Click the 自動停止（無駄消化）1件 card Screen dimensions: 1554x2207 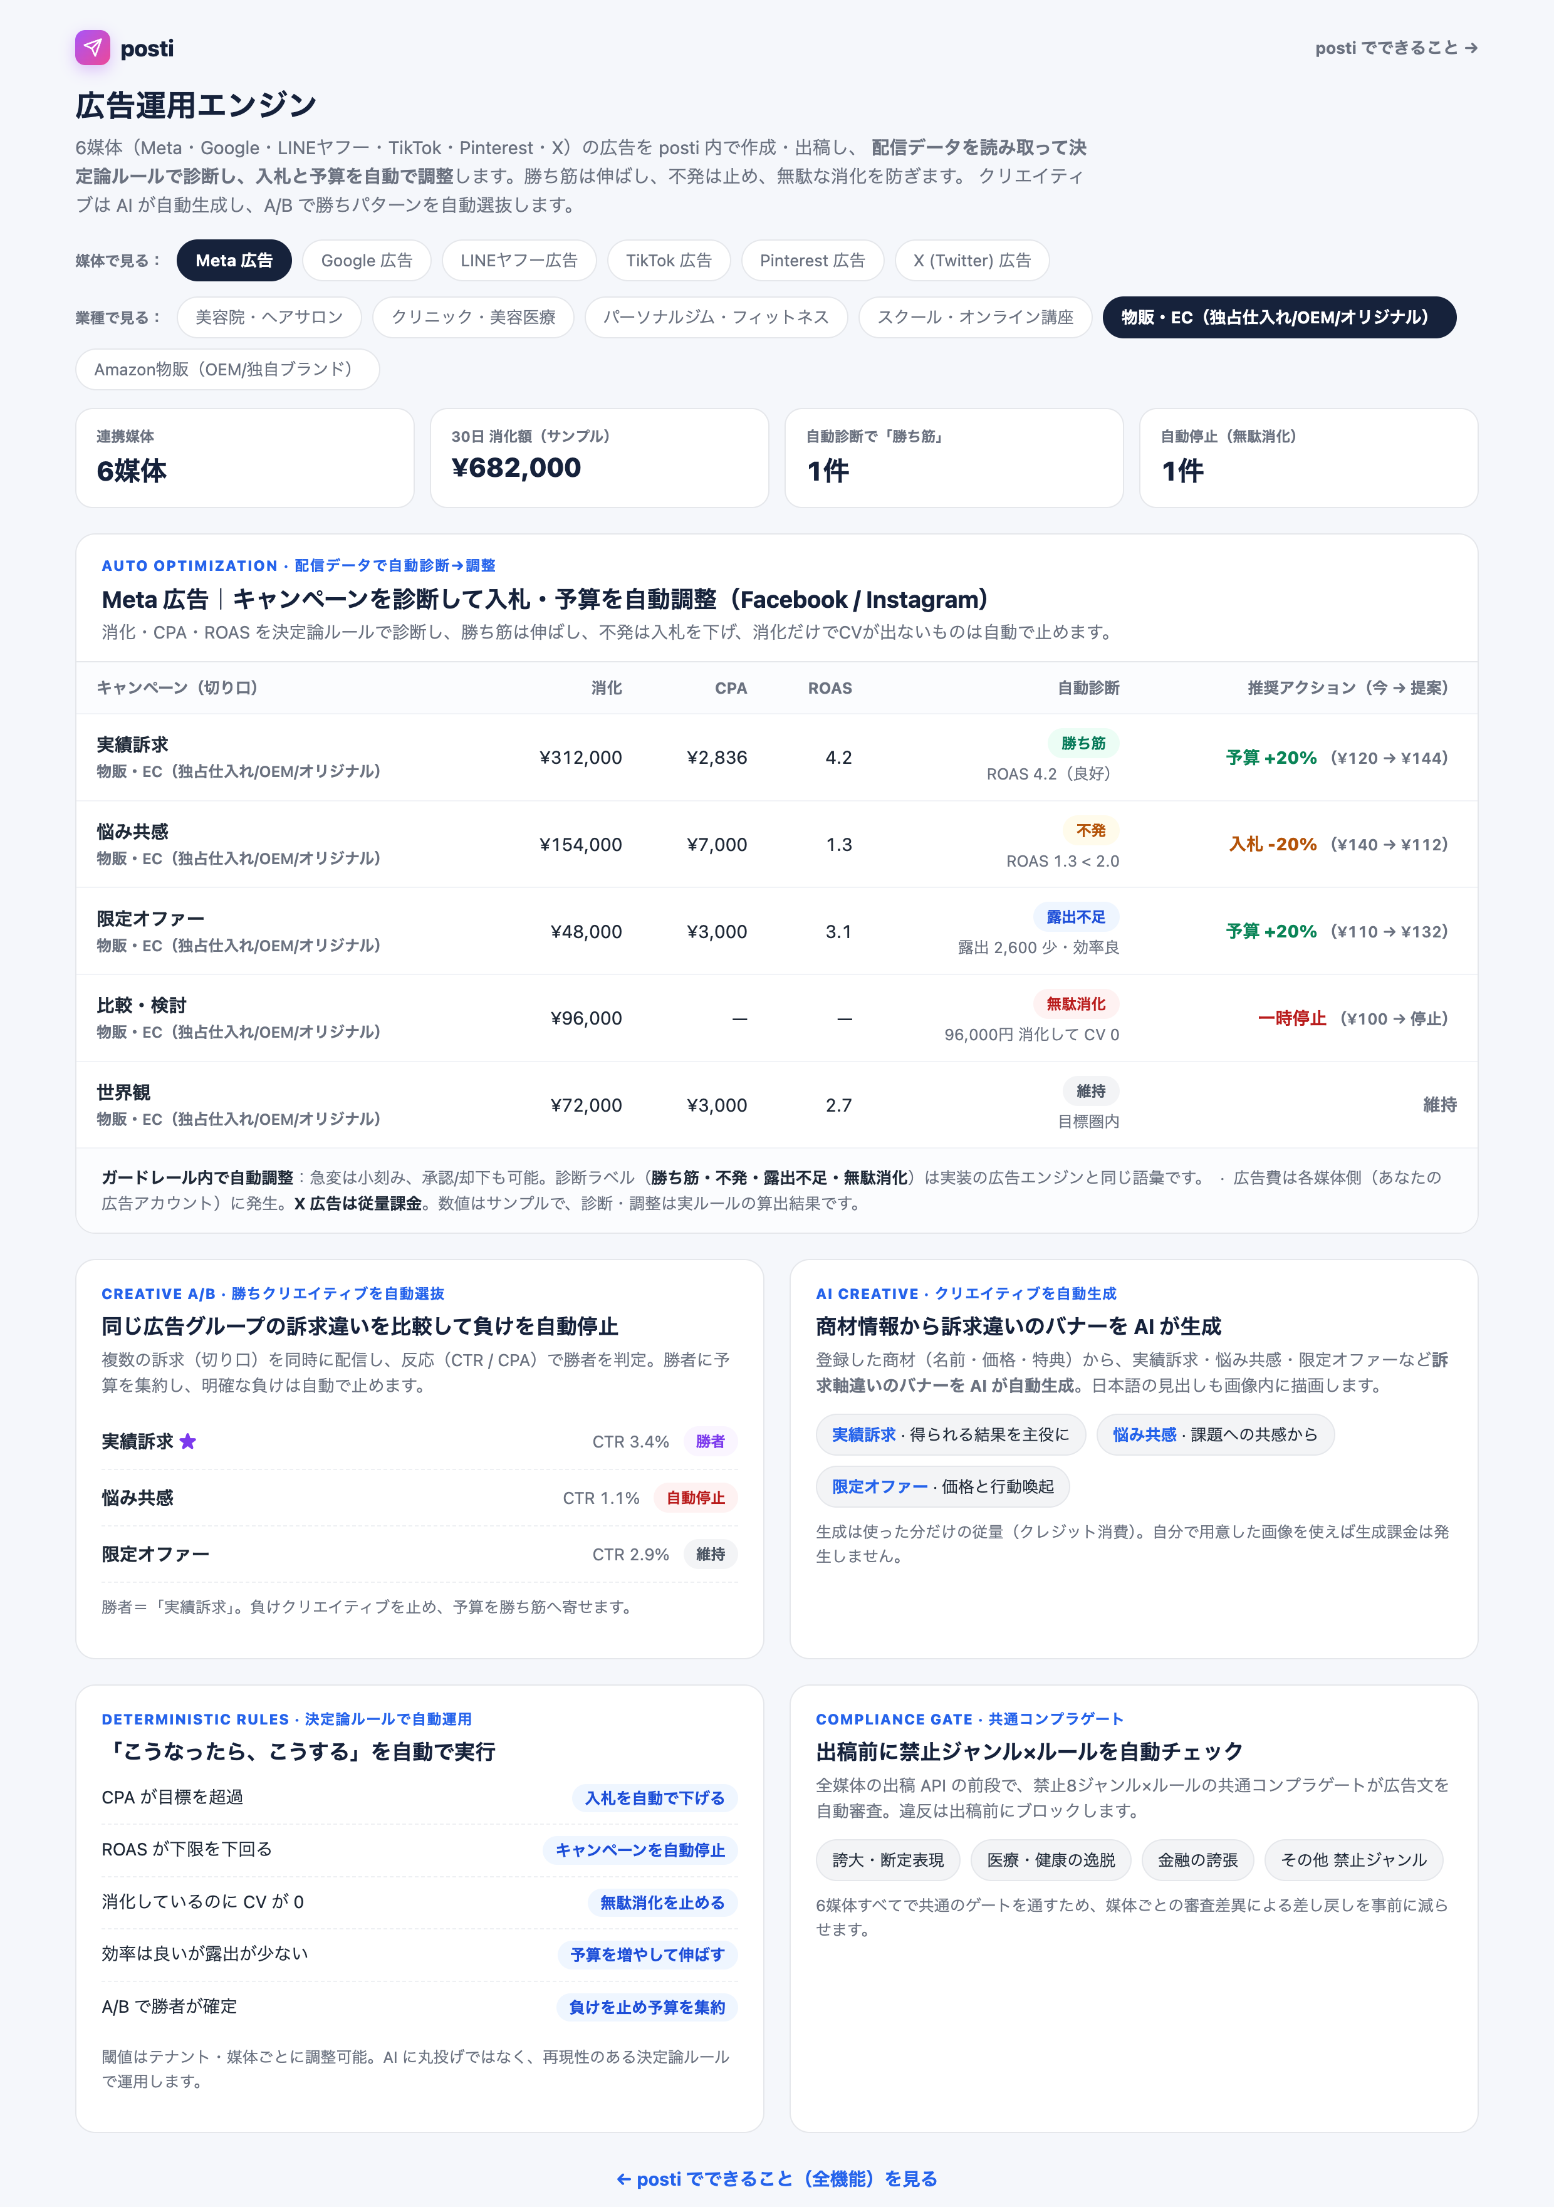point(1309,457)
